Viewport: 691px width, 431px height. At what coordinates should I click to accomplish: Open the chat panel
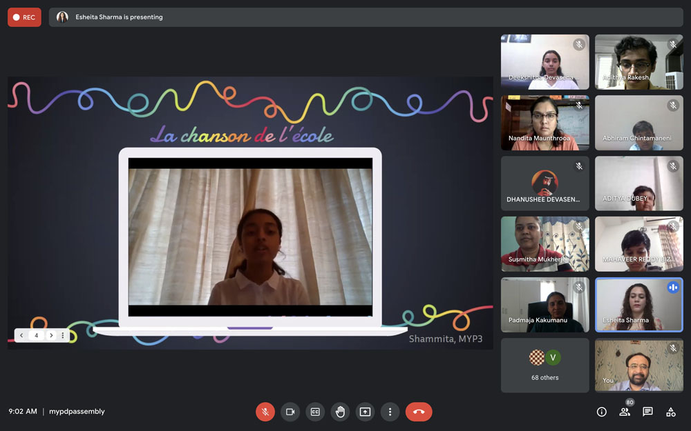tap(647, 412)
